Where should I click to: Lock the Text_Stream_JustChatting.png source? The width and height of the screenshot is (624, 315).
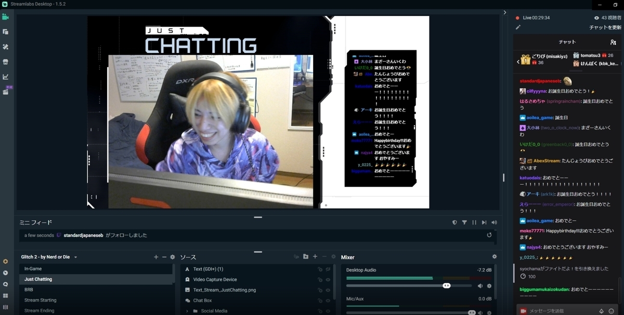click(x=320, y=290)
